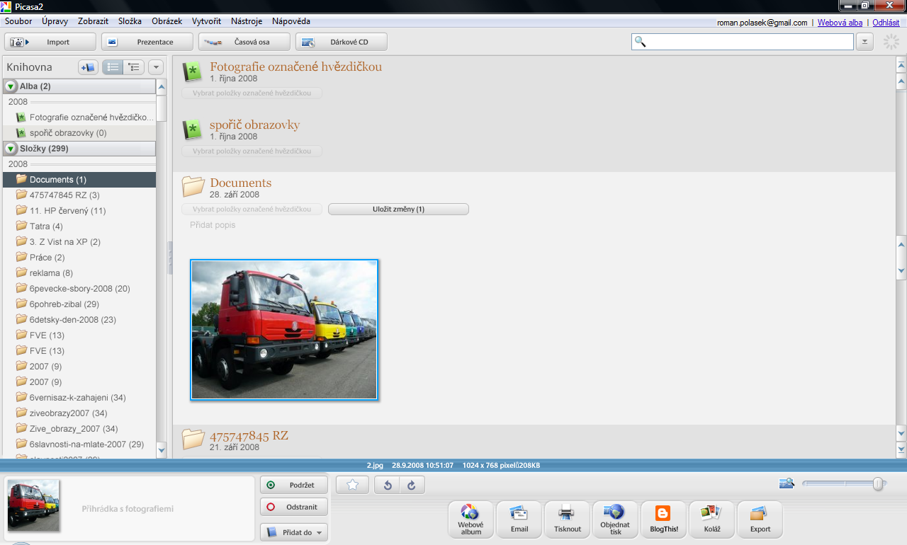Open the Soubor menu
Viewport: 907px width, 545px height.
click(x=18, y=21)
